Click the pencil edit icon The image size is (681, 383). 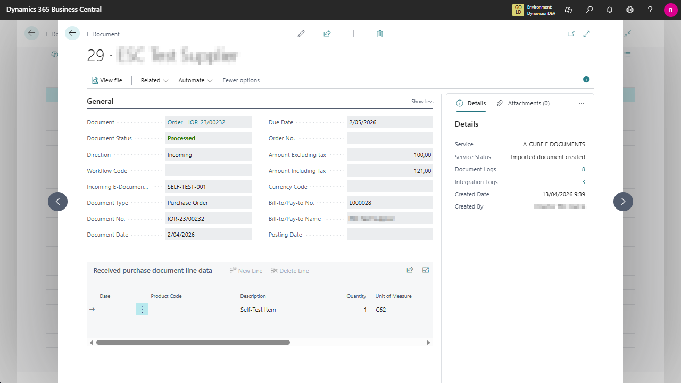pyautogui.click(x=301, y=34)
